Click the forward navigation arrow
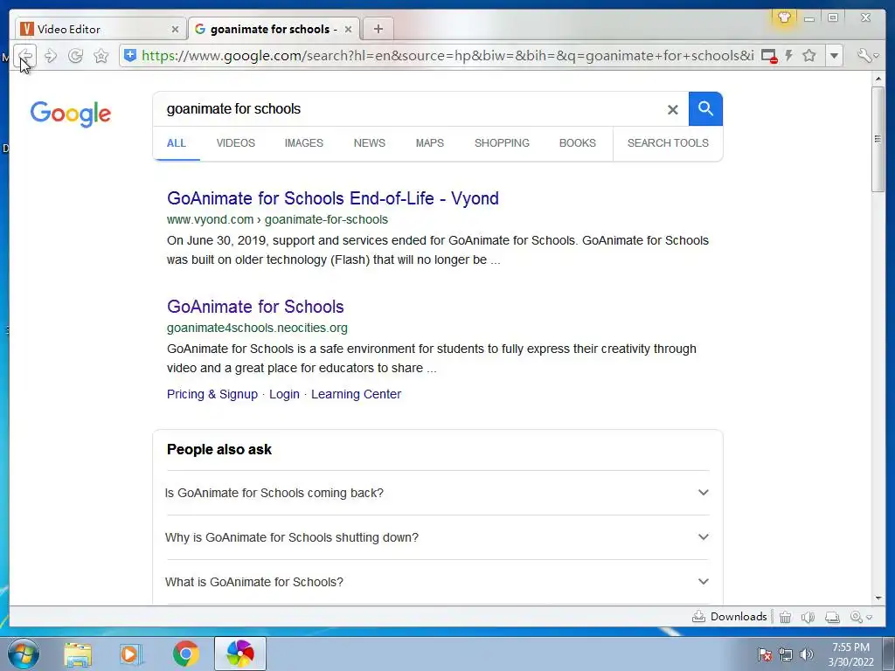 [50, 56]
